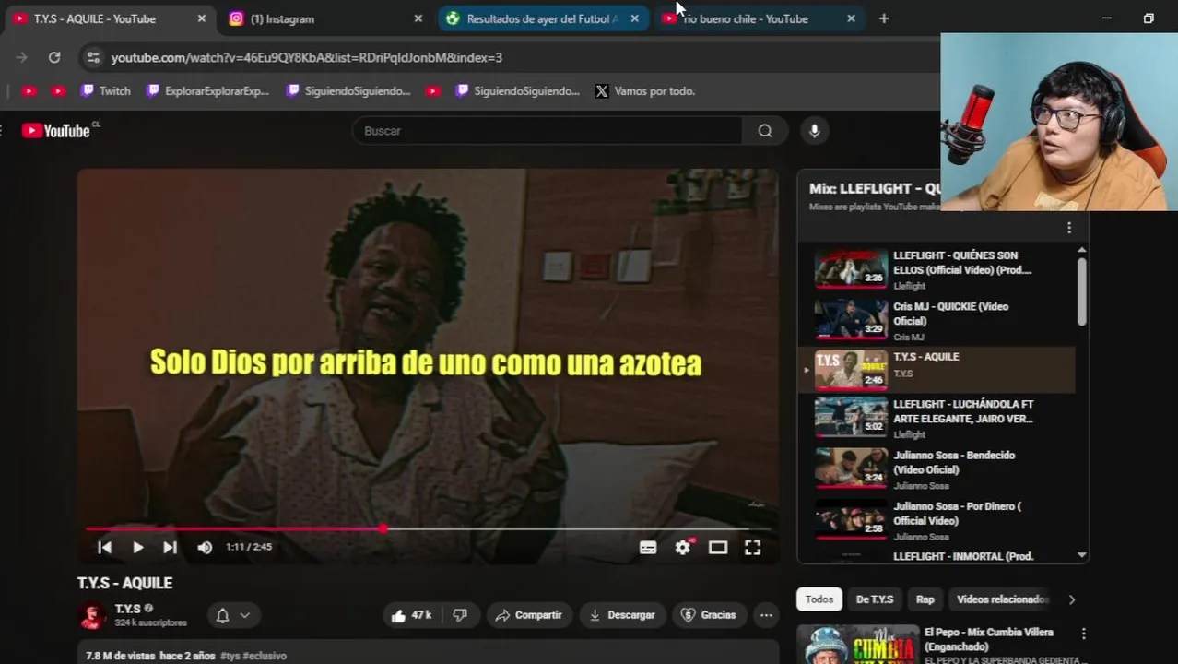Expand filter chips with right chevron
The height and width of the screenshot is (664, 1178).
click(x=1071, y=599)
